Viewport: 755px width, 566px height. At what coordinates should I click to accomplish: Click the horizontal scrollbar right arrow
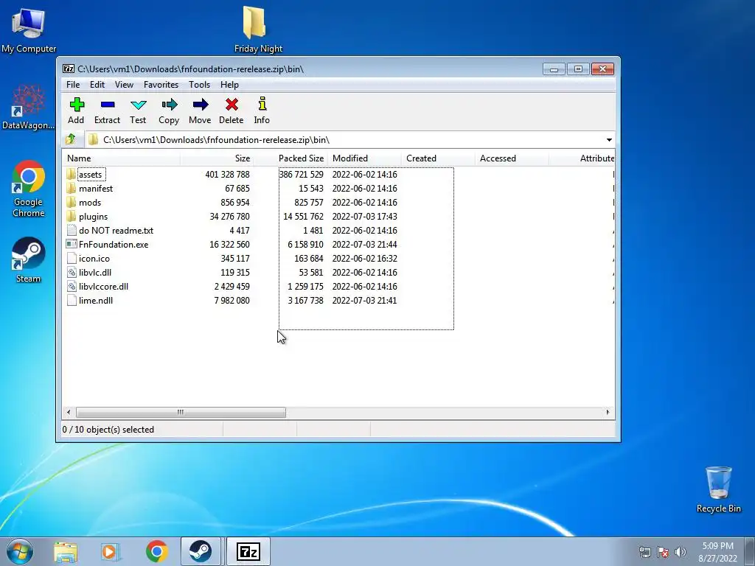[x=608, y=413]
